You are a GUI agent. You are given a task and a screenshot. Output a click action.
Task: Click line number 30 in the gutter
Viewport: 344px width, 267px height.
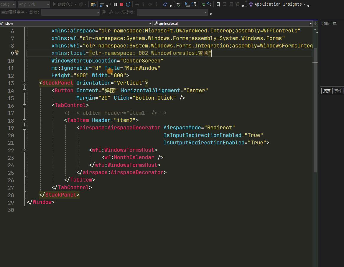[x=11, y=210]
